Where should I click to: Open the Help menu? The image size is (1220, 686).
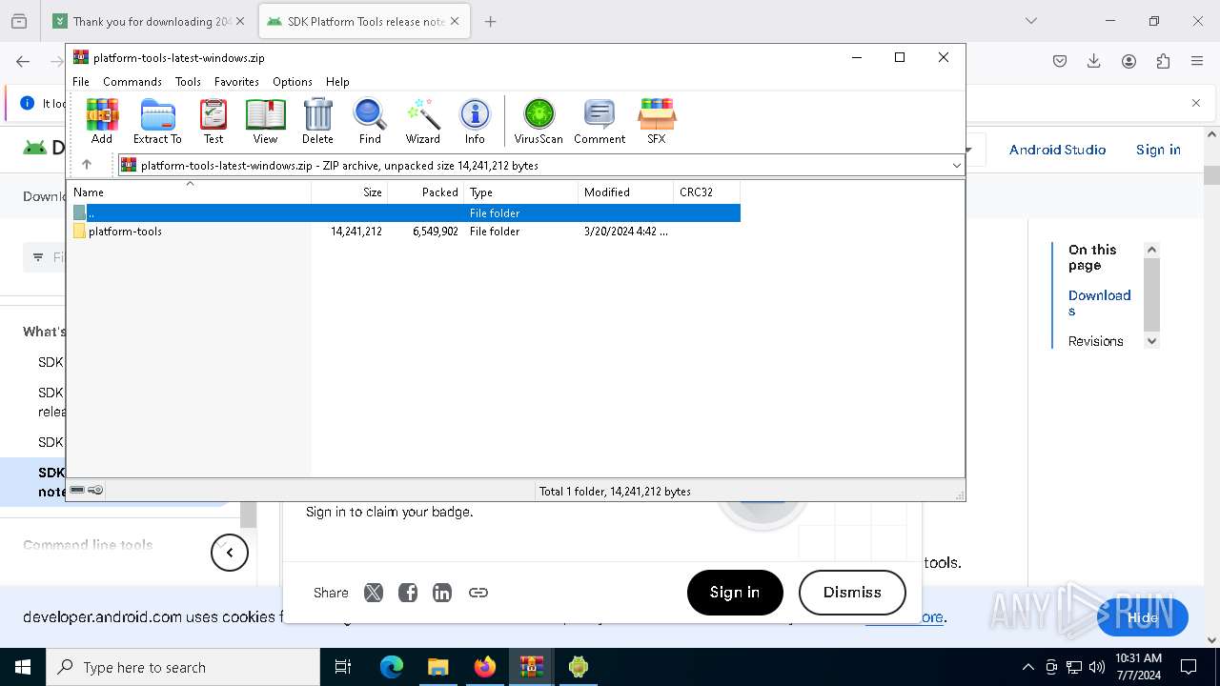[x=337, y=82]
